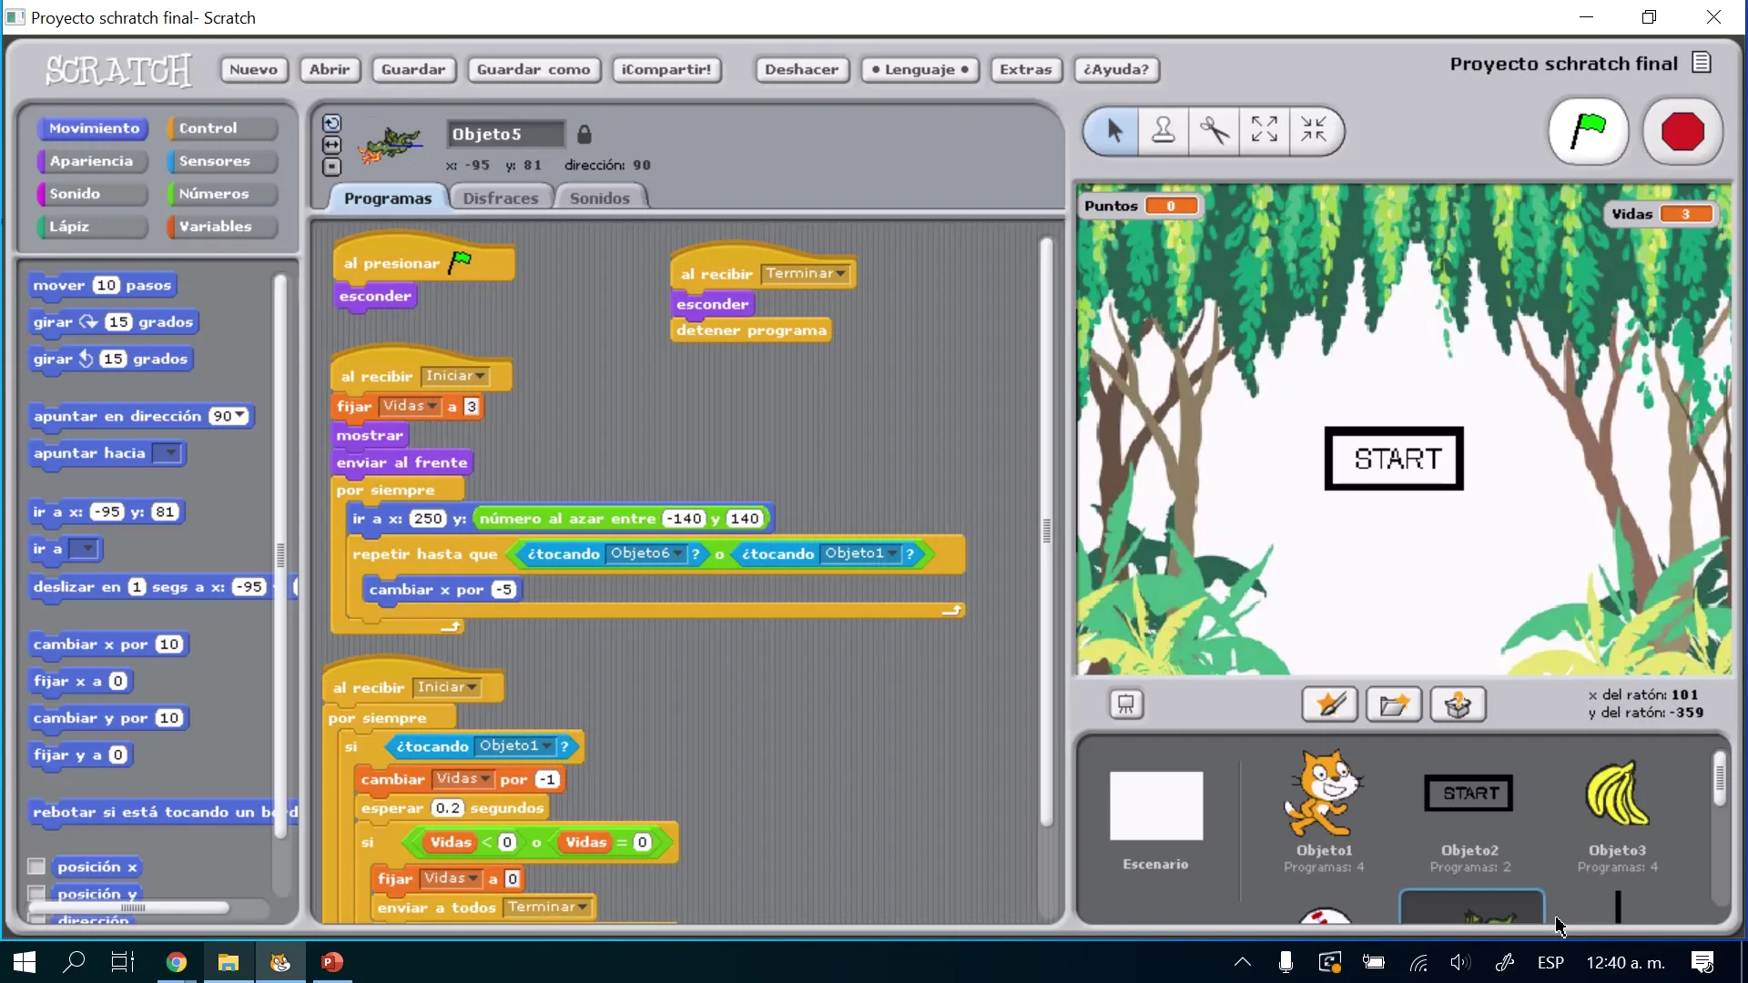Open the ir a target dropdown

pos(85,549)
